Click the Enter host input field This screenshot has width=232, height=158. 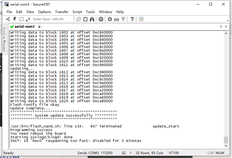pos(53,19)
